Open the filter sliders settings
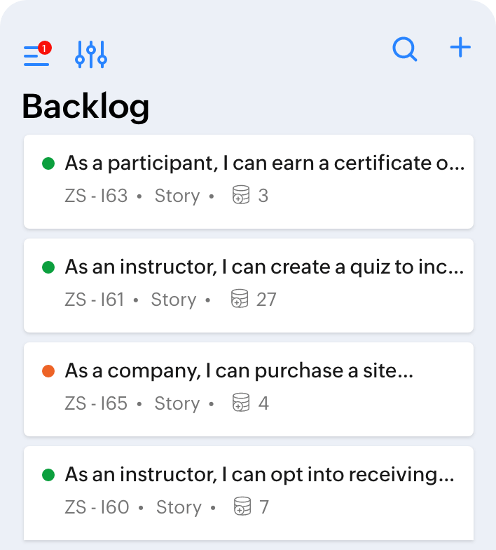Screen dimensions: 496x550 (x=91, y=54)
